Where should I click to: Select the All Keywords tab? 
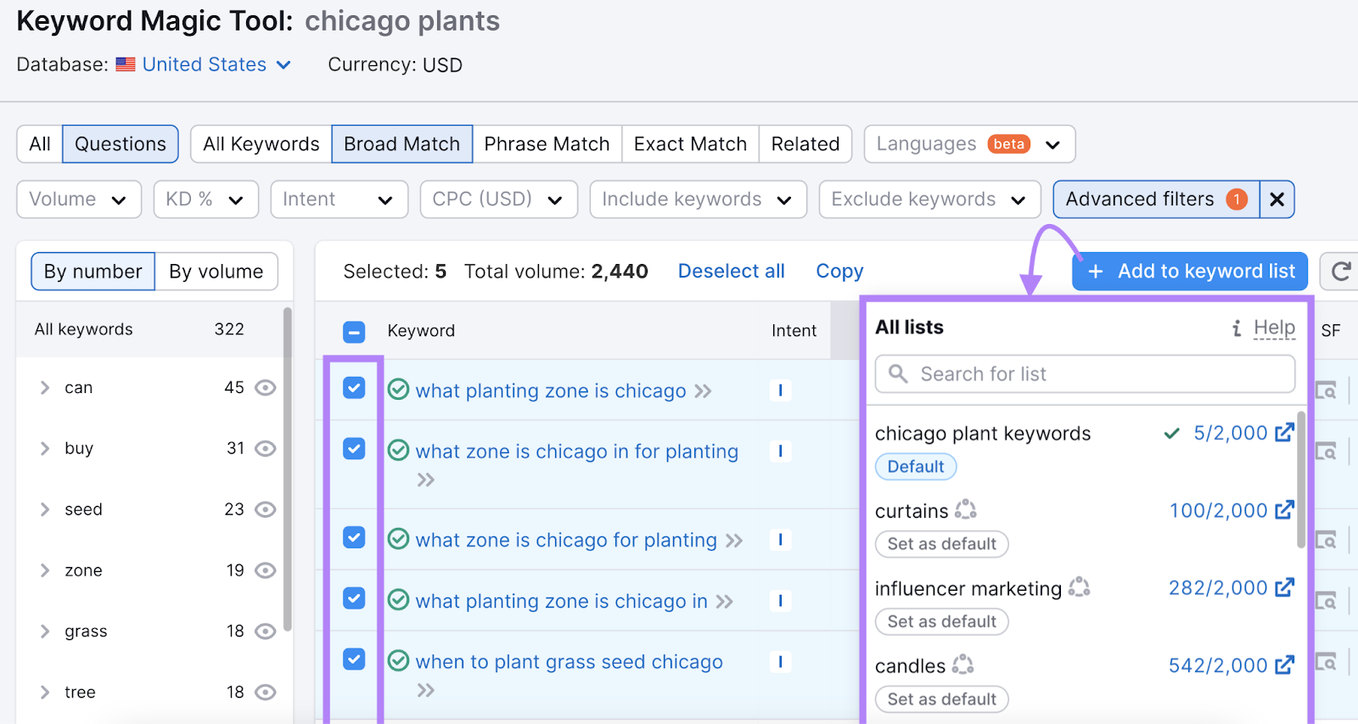point(261,144)
